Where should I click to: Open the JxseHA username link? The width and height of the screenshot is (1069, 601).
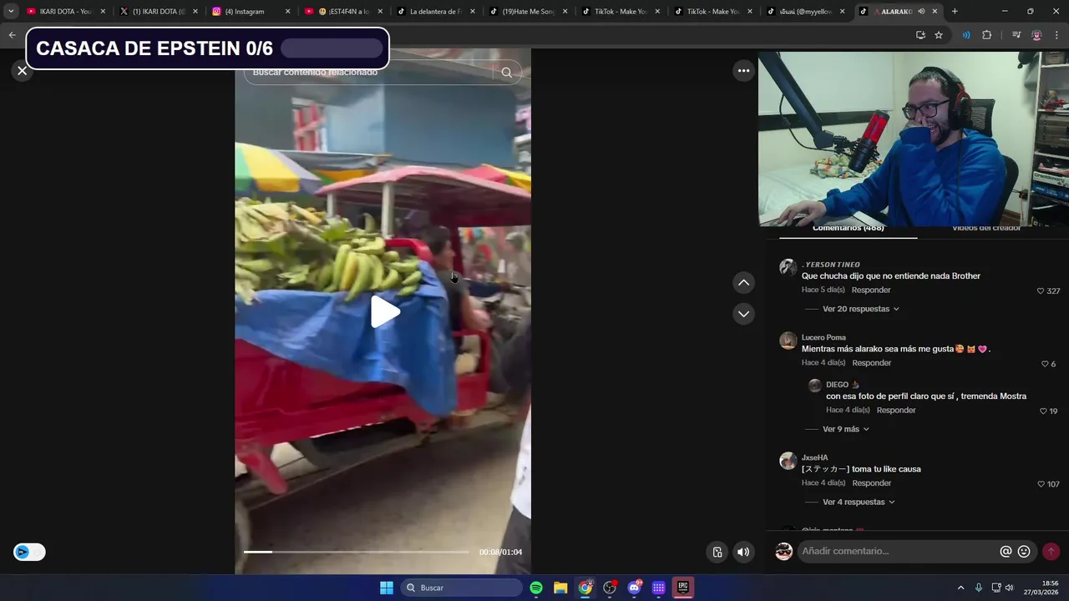[x=815, y=457]
